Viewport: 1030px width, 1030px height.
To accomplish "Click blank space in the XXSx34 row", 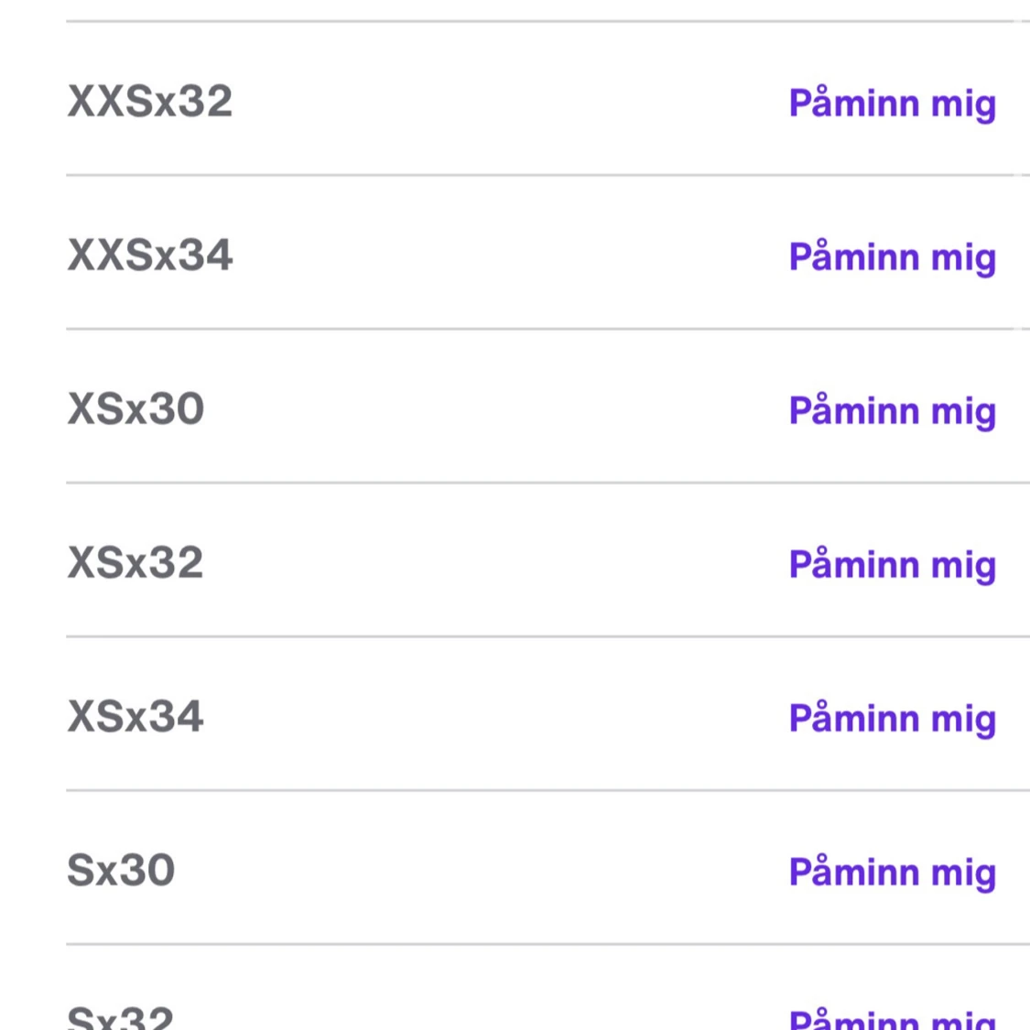I will tap(504, 255).
